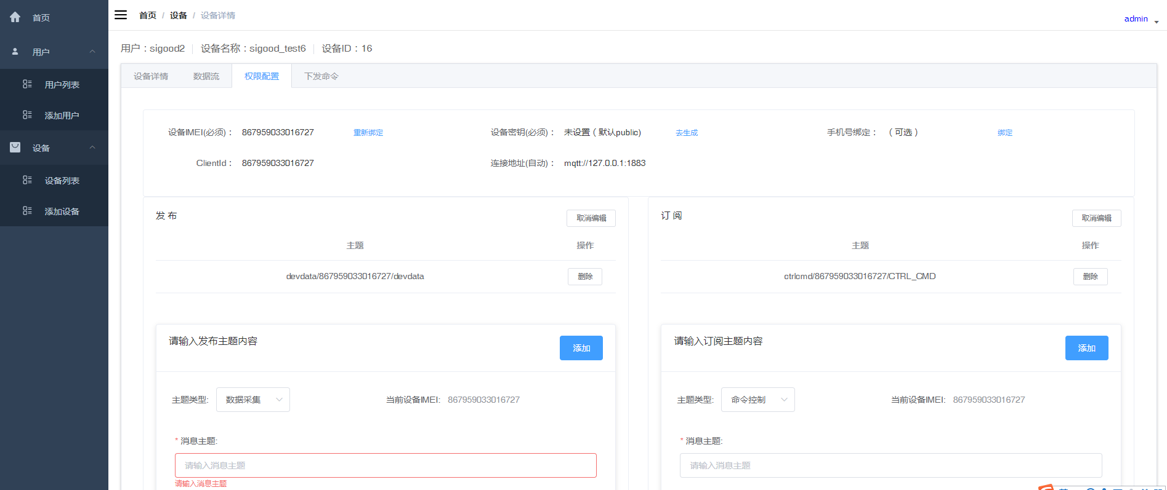Click the 重新绑定 IMEI link

pyautogui.click(x=368, y=133)
